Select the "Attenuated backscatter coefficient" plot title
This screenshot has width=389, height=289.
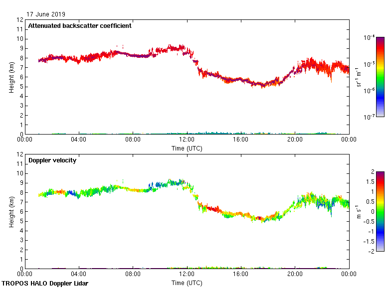(x=80, y=26)
